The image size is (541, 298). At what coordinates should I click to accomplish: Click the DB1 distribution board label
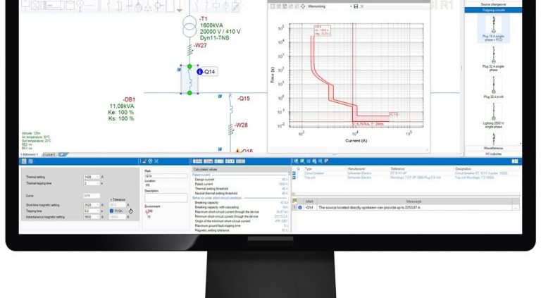pyautogui.click(x=129, y=99)
